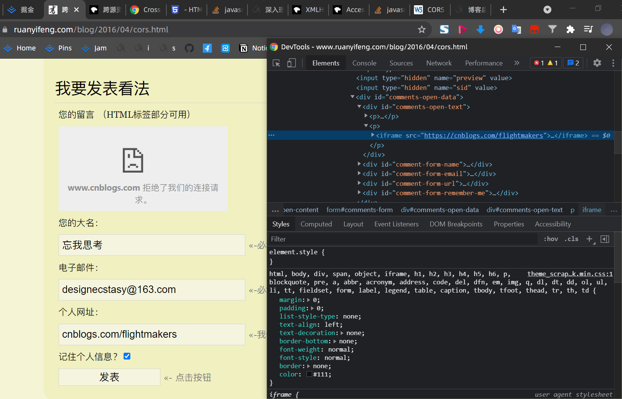Screen dimensions: 622x399
Task: Expand the comment-form-email div node
Action: pos(359,173)
